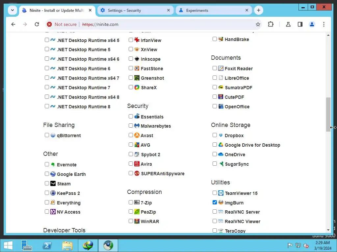This screenshot has width=337, height=252.
Task: Click the Greenshot app icon
Action: [137, 77]
